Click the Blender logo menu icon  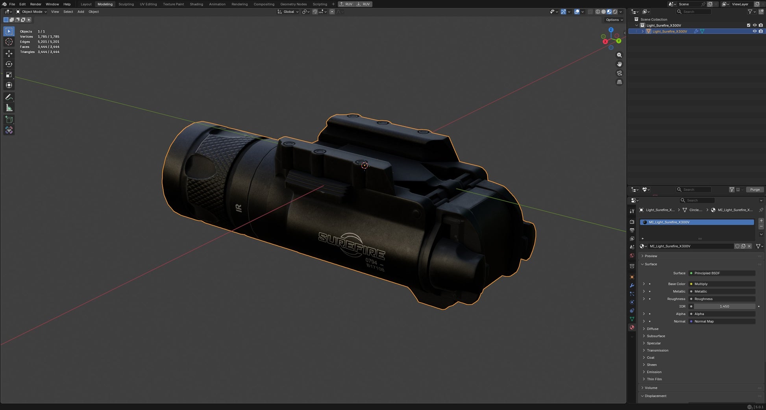(x=4, y=4)
